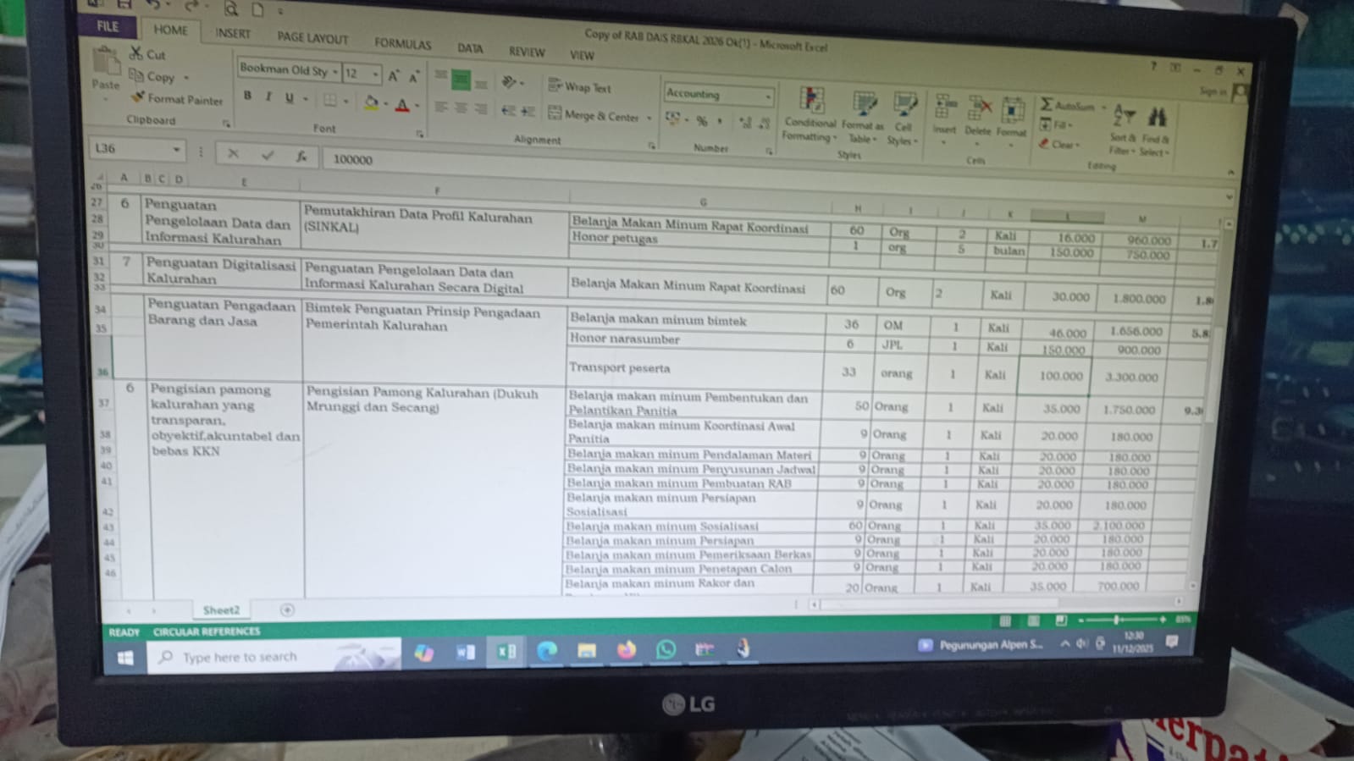Click the Merge & Center button

pos(593,115)
